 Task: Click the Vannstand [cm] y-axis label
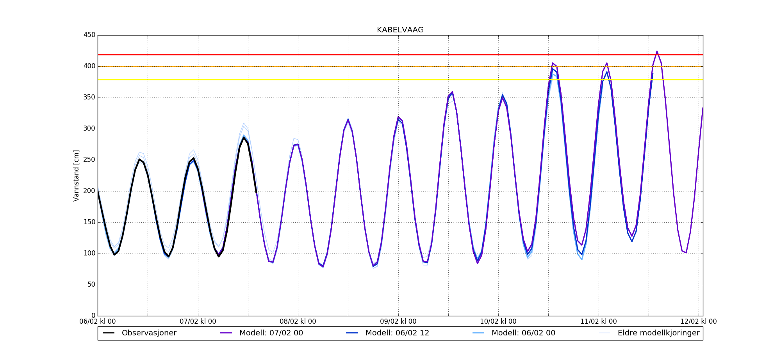(76, 175)
